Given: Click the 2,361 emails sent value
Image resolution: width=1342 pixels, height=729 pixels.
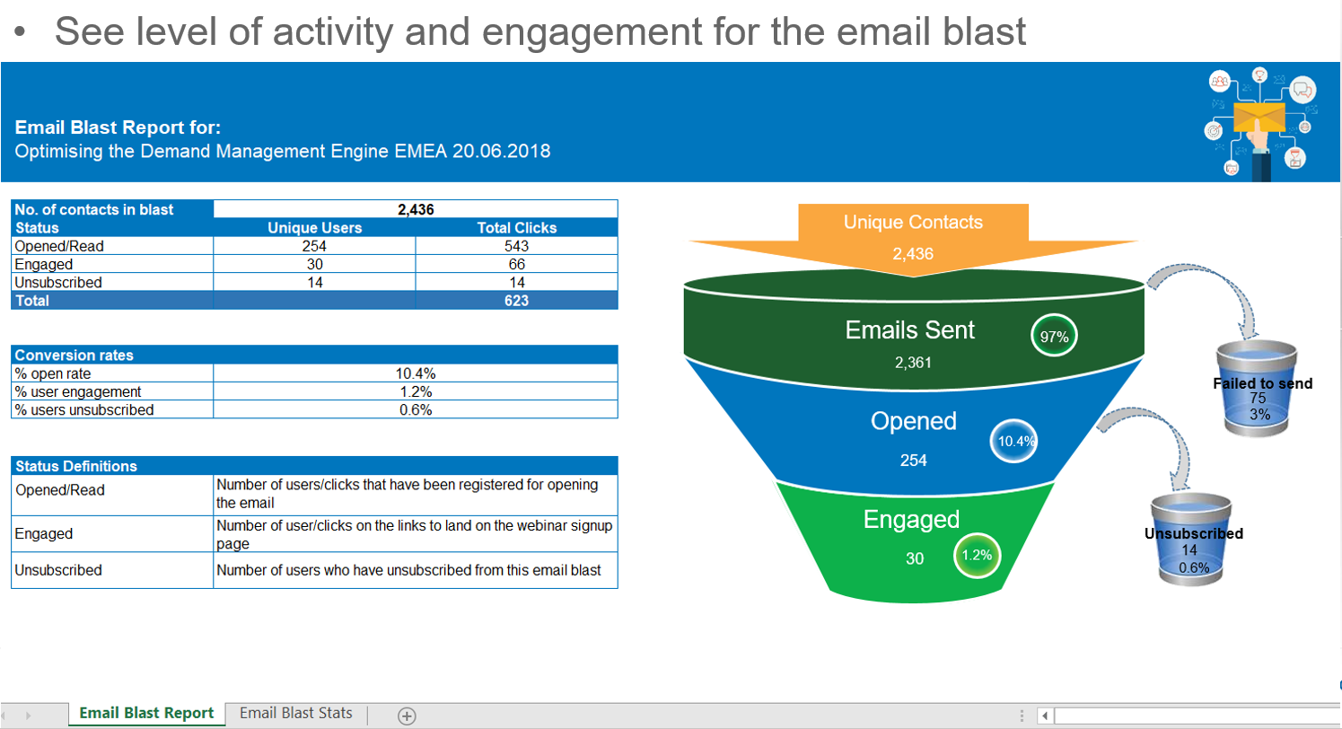Looking at the screenshot, I should [914, 364].
